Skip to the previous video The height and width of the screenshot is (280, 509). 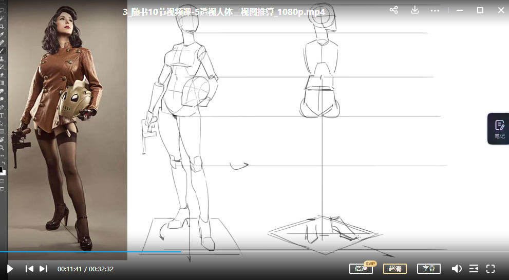coord(29,268)
